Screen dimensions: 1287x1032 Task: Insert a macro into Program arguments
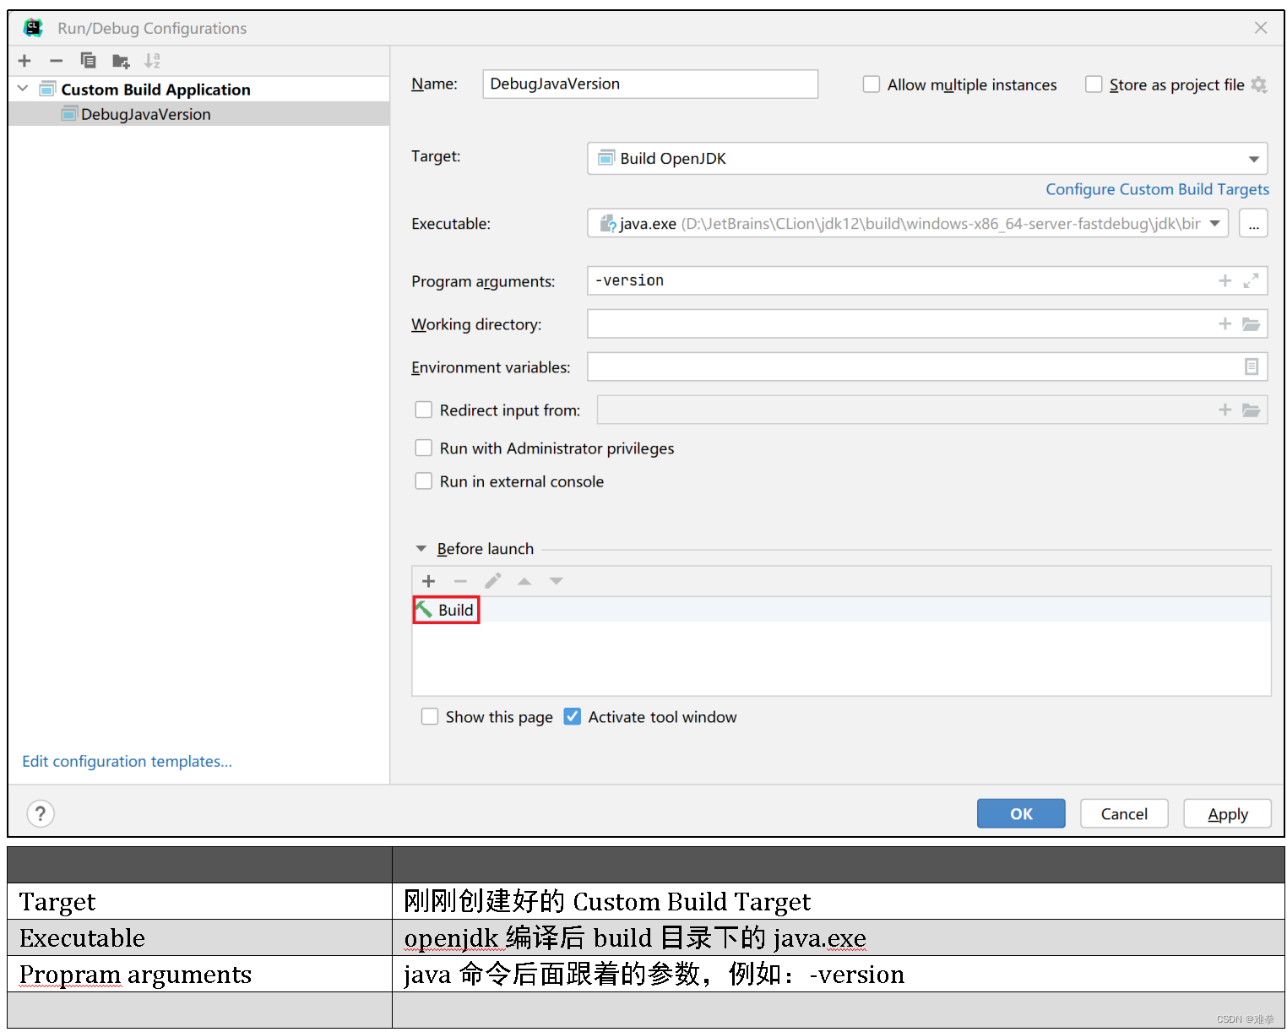1225,280
